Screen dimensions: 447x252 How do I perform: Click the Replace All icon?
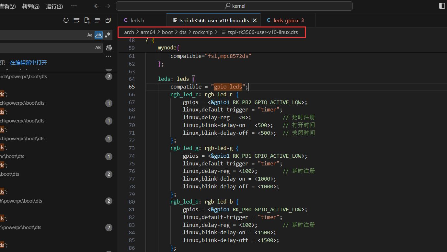(109, 48)
